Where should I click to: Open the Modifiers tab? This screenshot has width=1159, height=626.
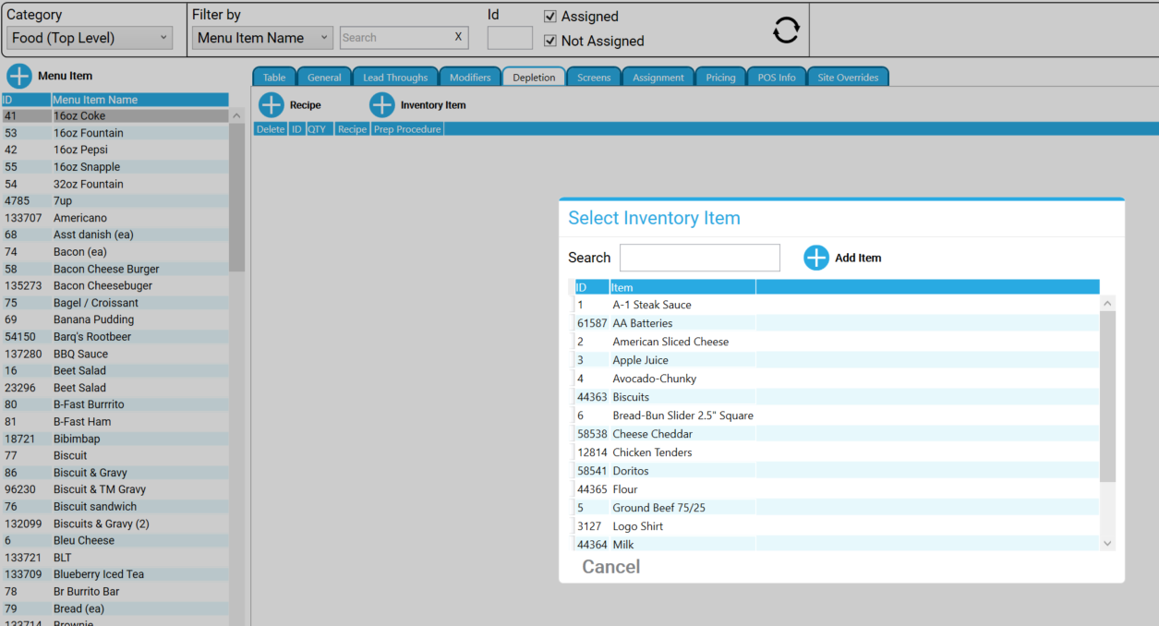tap(470, 77)
